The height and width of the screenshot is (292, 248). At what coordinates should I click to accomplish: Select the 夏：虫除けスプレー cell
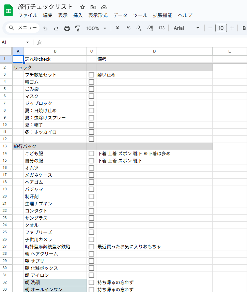tap(55, 118)
